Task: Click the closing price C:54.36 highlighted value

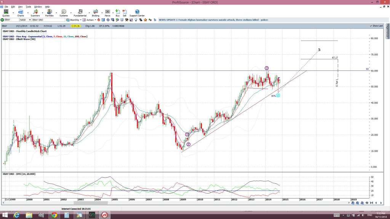Action: pyautogui.click(x=75, y=26)
